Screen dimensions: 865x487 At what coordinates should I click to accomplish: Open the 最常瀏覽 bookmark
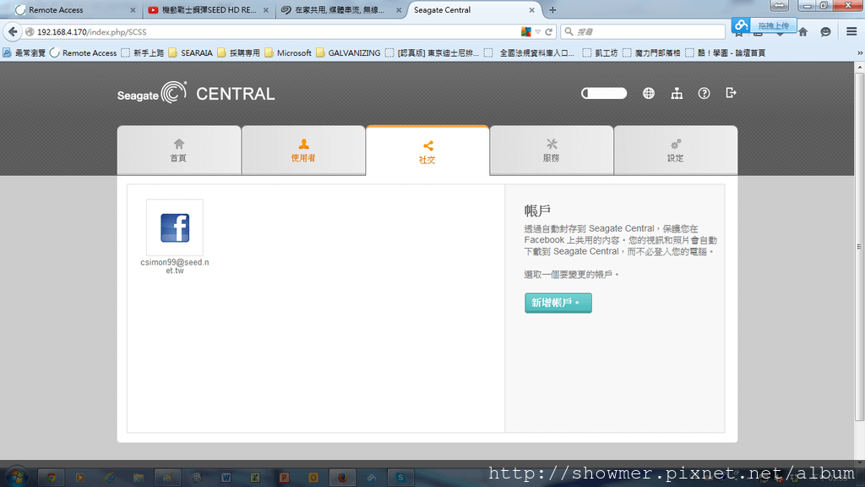[24, 53]
